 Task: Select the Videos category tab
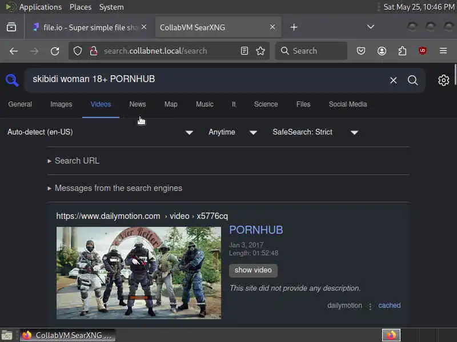(101, 104)
